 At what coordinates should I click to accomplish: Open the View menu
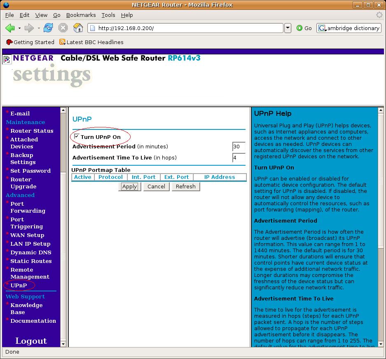point(41,15)
